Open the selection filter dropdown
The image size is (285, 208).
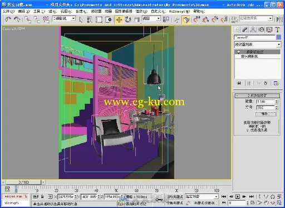pyautogui.click(x=64, y=18)
